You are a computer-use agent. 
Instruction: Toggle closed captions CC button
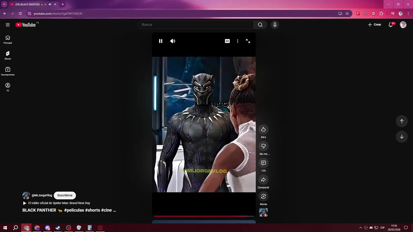(x=227, y=41)
